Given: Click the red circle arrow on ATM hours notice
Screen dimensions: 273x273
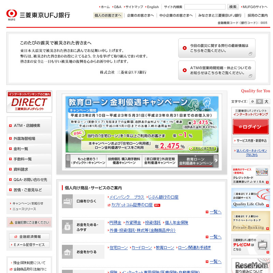Looking at the screenshot, I should (x=185, y=70).
